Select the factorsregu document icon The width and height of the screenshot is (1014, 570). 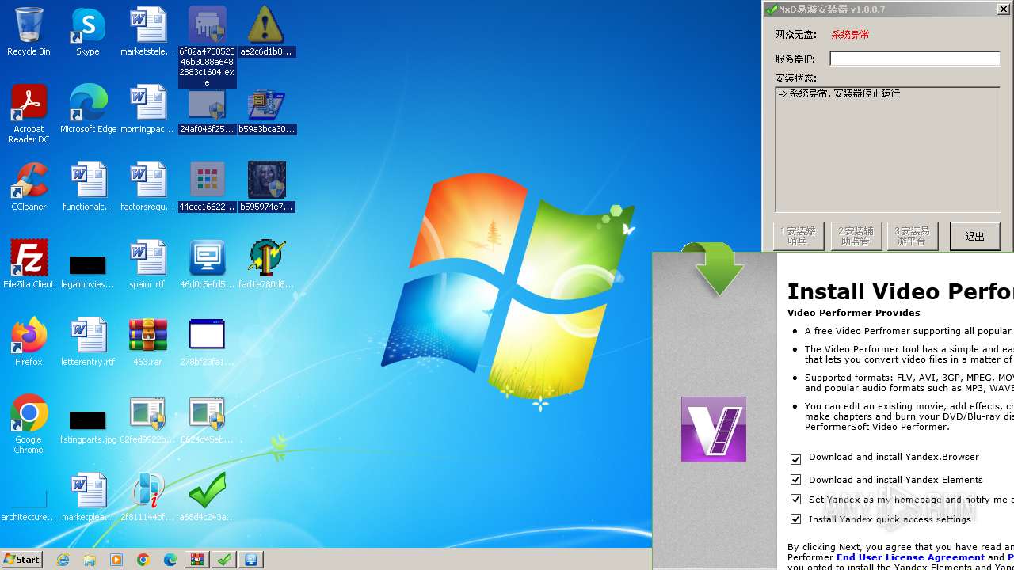click(147, 187)
